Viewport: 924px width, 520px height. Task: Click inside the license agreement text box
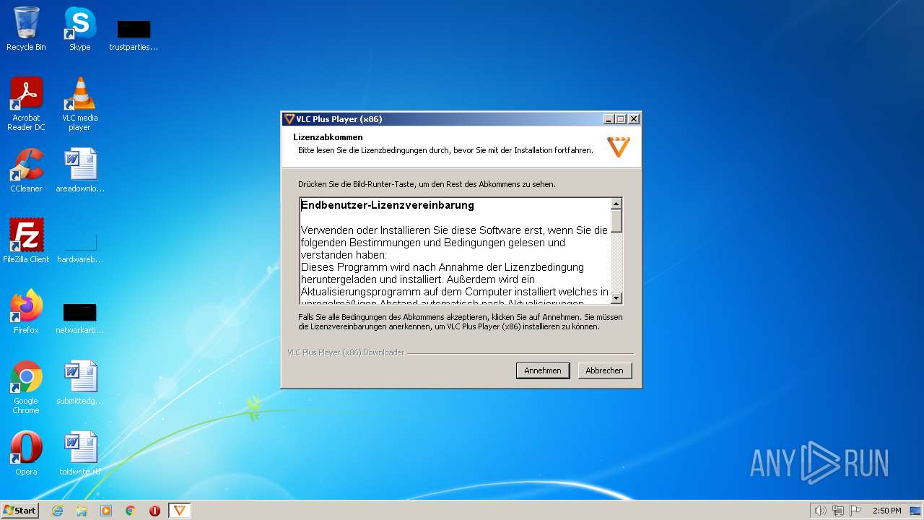pyautogui.click(x=456, y=251)
